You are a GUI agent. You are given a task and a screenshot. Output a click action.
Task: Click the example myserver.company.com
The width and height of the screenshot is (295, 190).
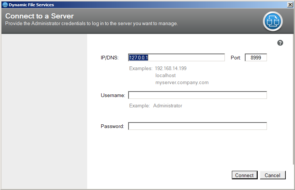[182, 83]
